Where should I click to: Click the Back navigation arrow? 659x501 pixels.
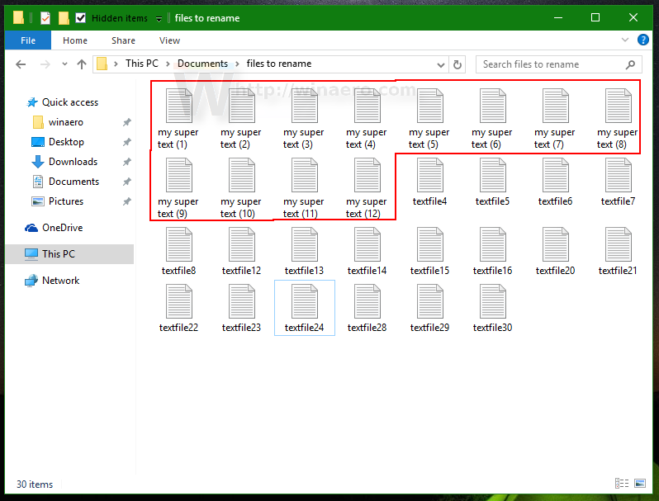(x=21, y=64)
